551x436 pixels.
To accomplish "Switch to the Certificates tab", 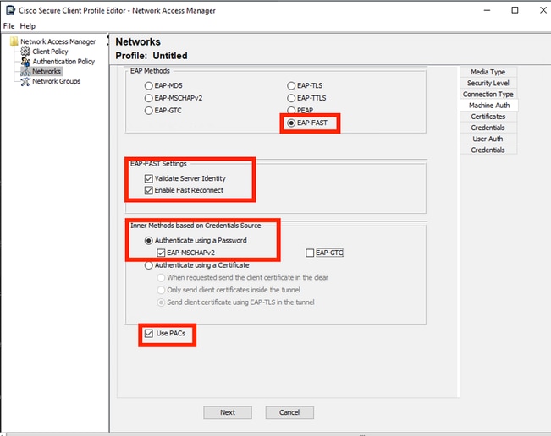I will (x=488, y=117).
